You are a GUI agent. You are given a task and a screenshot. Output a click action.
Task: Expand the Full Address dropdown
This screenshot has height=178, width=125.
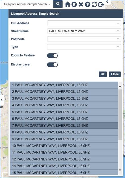pos(84,23)
